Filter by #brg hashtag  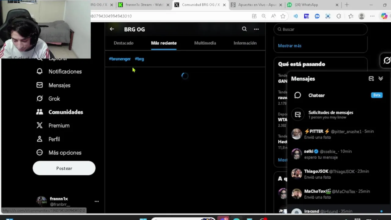[x=139, y=59]
